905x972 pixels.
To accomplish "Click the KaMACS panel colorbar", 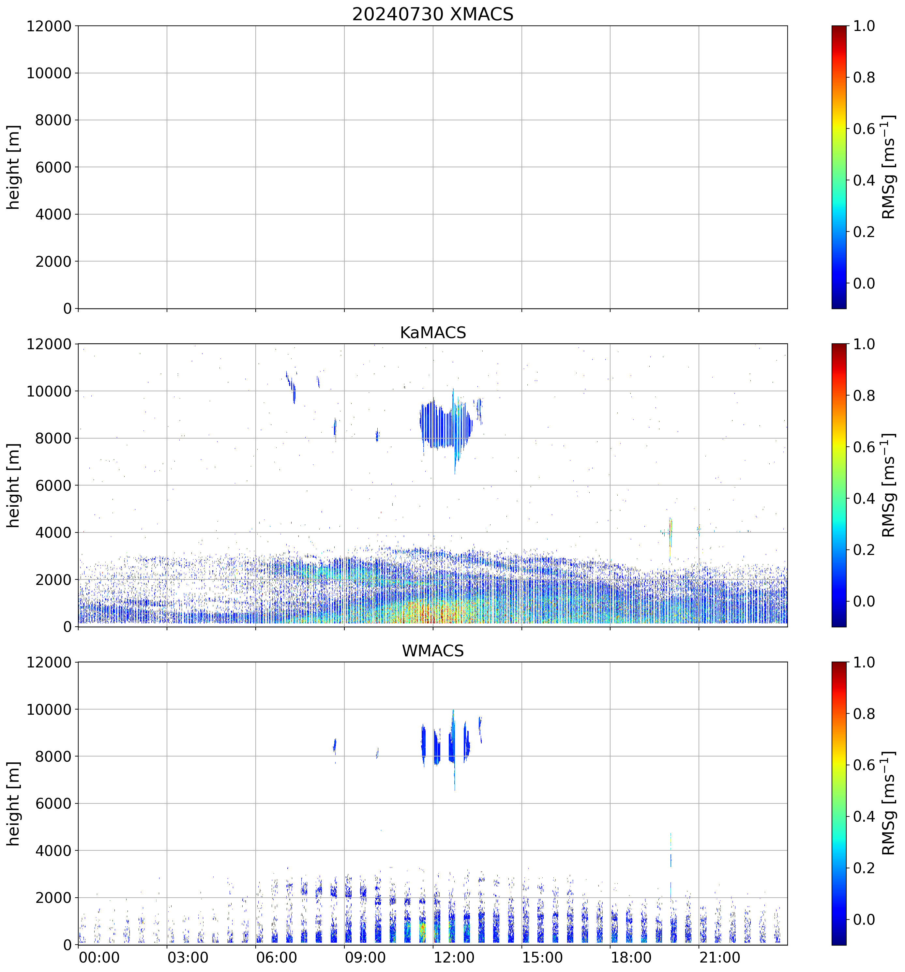I will [838, 485].
